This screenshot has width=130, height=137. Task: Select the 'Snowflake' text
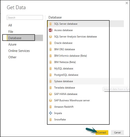[x=60, y=120]
